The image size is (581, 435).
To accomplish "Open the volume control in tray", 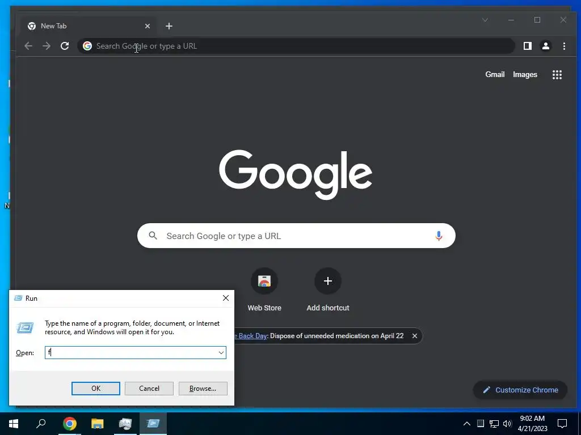I will (x=507, y=424).
